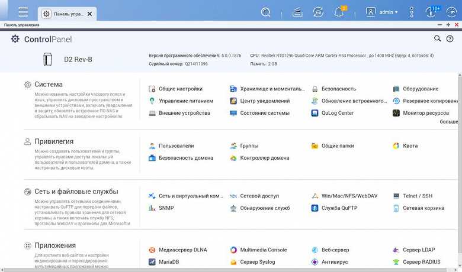Open the main hamburger menu
This screenshot has height=272, width=462.
(23, 12)
